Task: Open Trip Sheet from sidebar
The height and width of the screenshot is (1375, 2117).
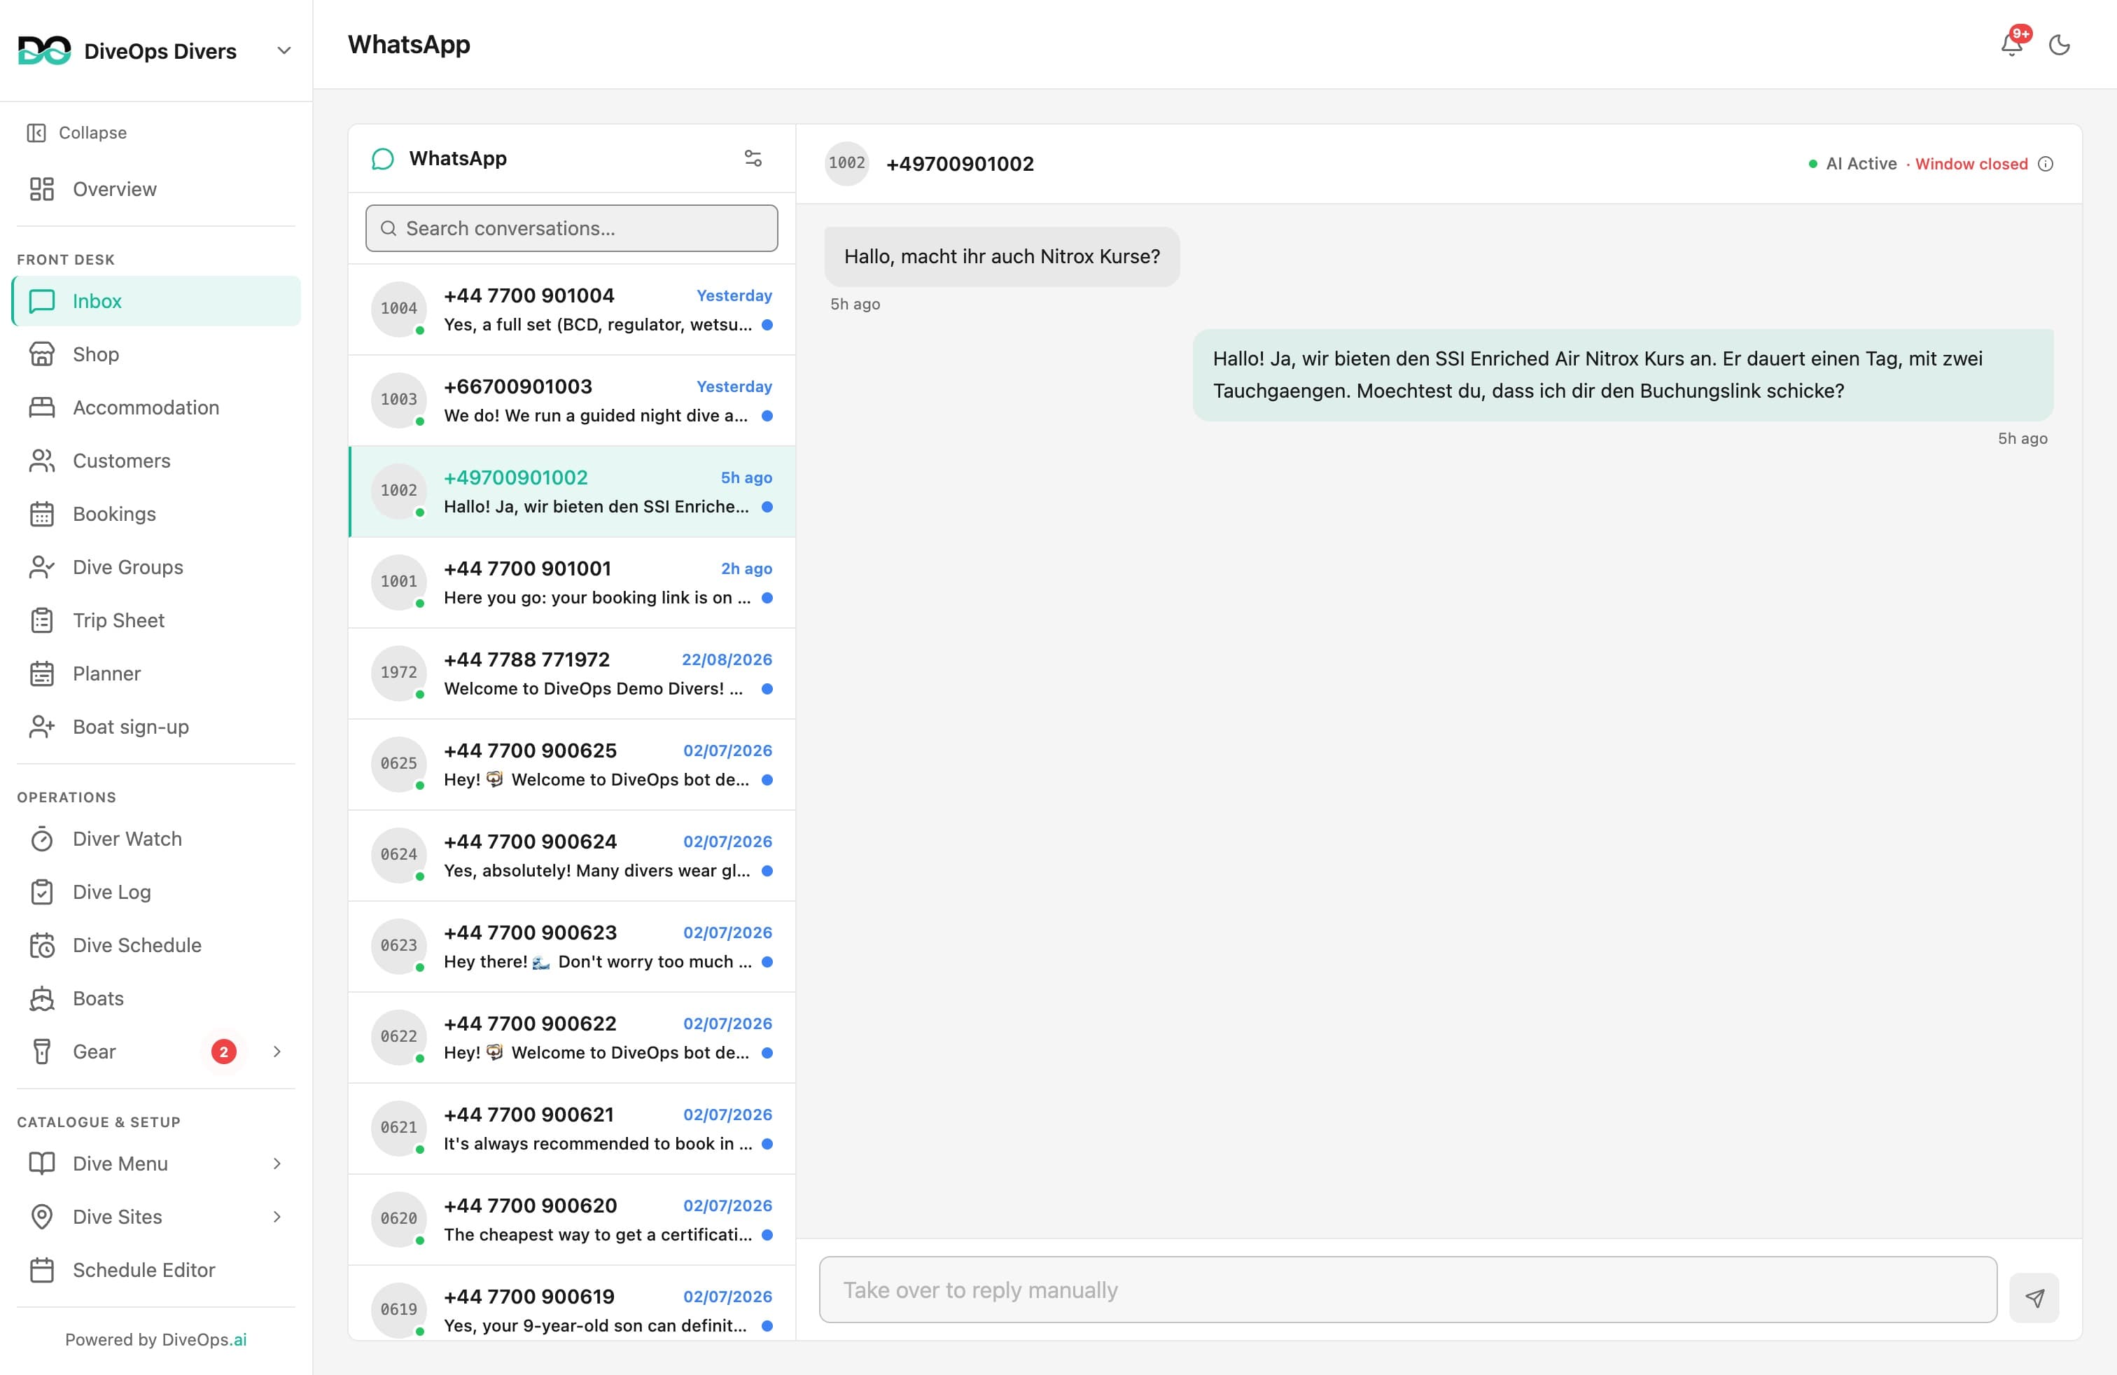Action: click(x=157, y=621)
